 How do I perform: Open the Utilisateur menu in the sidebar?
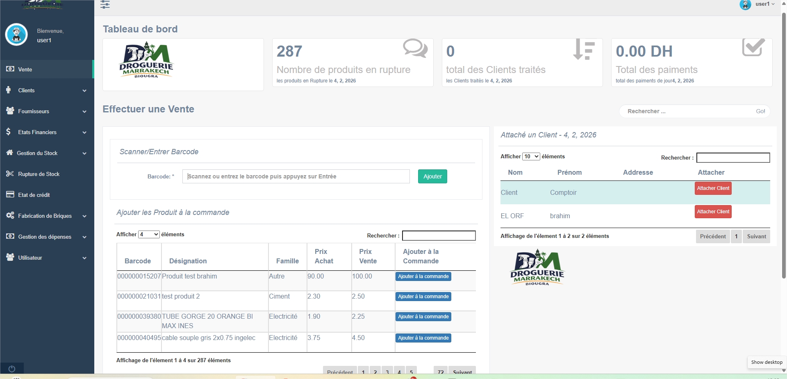click(30, 258)
